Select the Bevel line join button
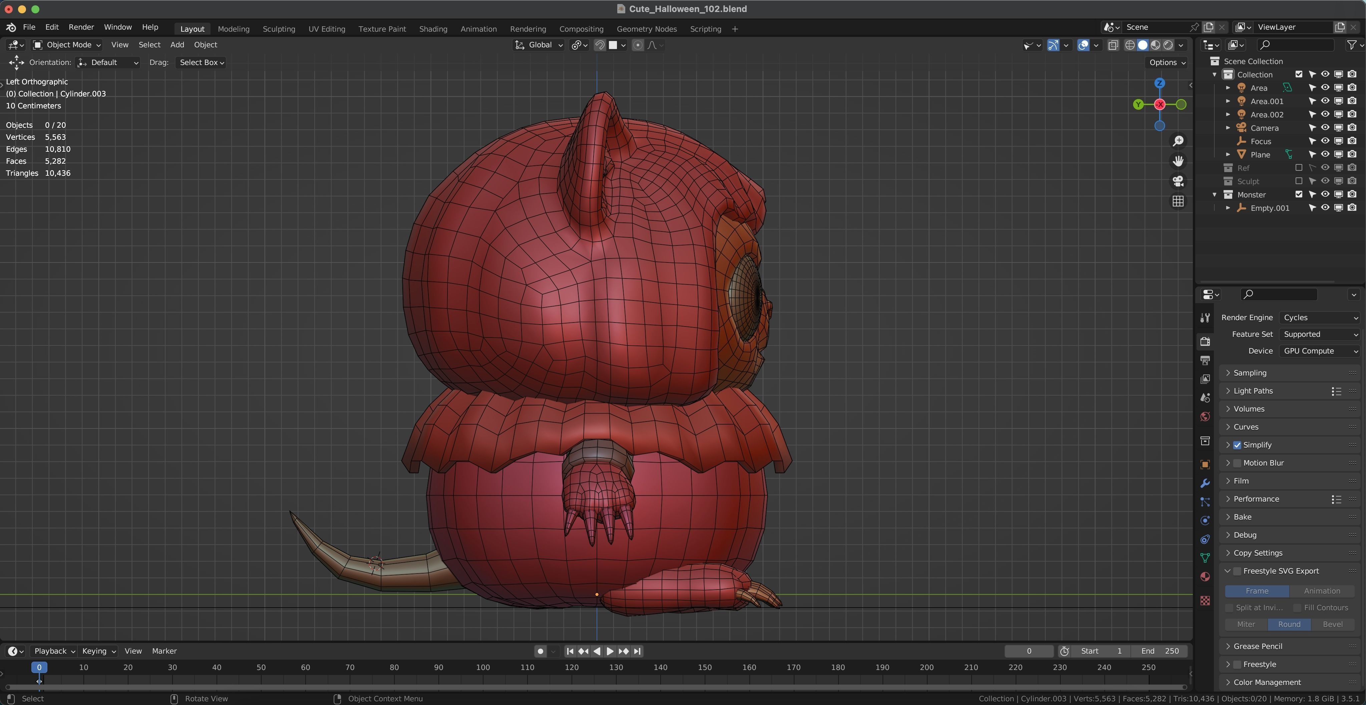Image resolution: width=1366 pixels, height=705 pixels. (1332, 624)
